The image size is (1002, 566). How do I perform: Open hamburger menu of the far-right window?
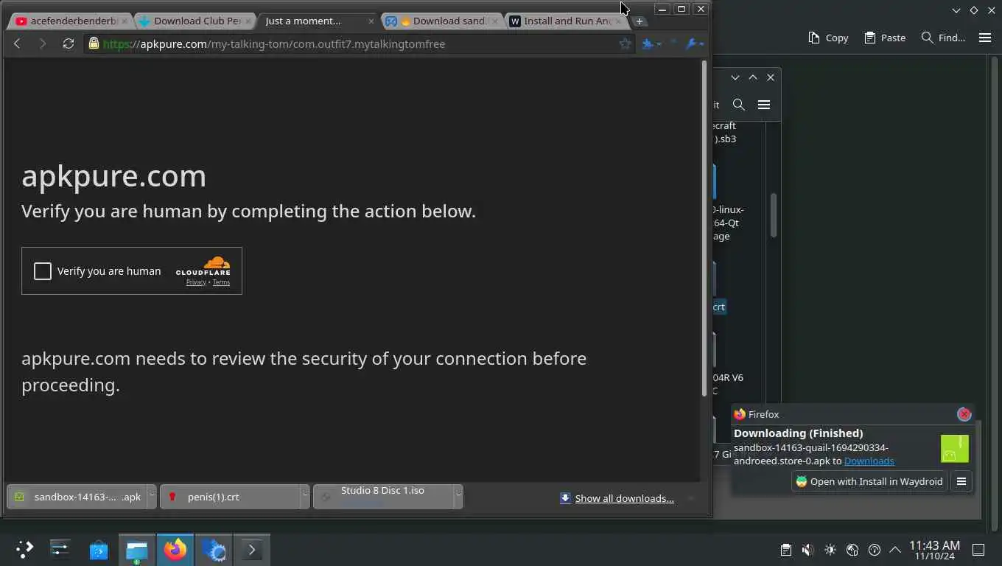coord(985,38)
